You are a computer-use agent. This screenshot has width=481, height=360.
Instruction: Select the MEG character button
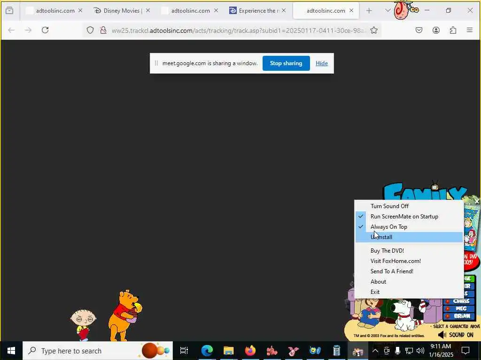click(459, 308)
